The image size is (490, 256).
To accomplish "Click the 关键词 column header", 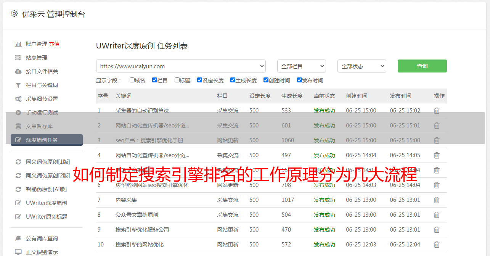I will pyautogui.click(x=124, y=96).
